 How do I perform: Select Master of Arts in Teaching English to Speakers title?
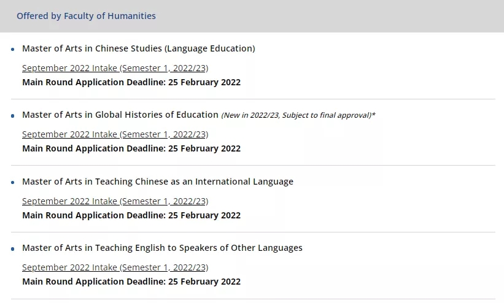coord(162,248)
